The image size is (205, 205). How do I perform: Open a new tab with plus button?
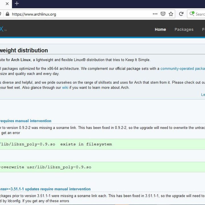(17, 3)
